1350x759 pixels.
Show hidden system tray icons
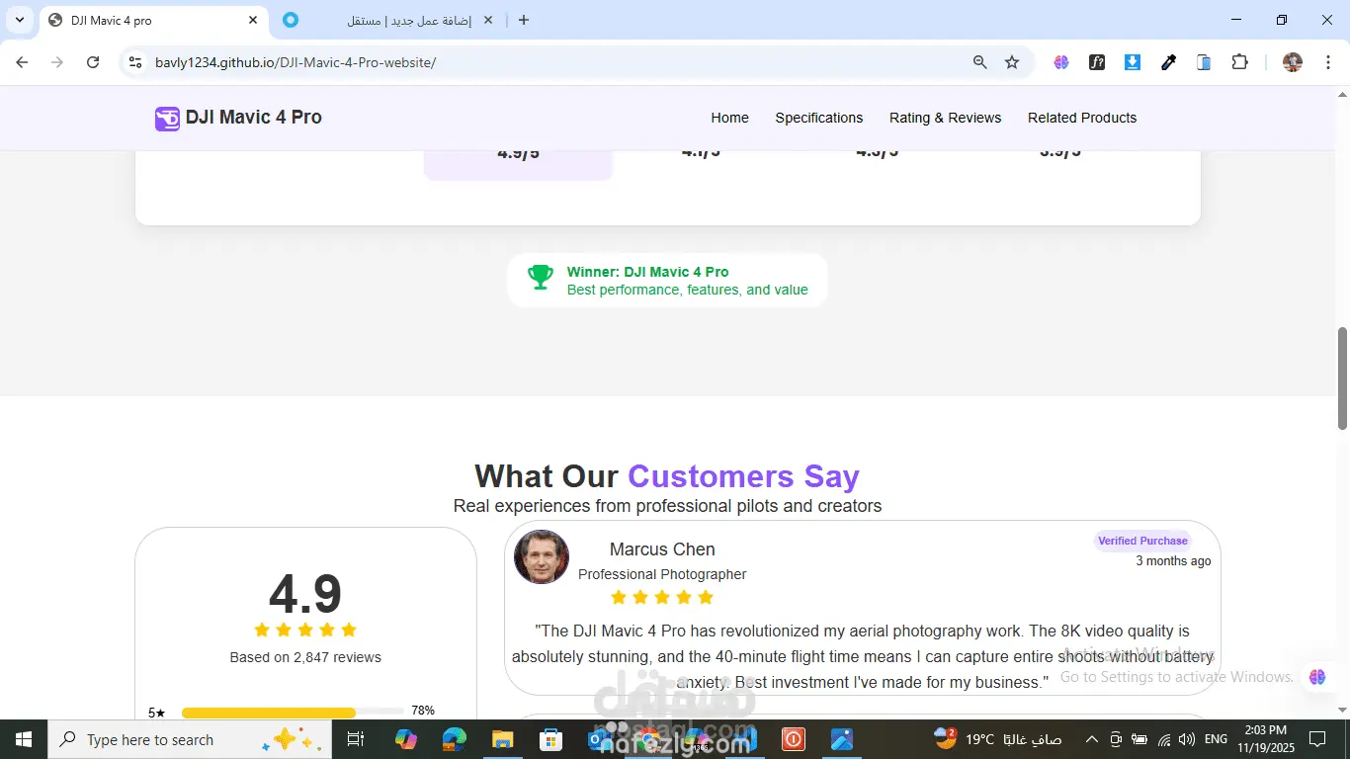pyautogui.click(x=1092, y=739)
